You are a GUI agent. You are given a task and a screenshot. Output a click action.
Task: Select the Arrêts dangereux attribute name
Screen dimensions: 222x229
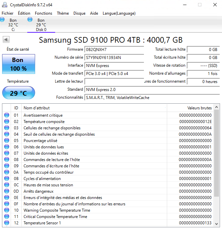[39, 191]
